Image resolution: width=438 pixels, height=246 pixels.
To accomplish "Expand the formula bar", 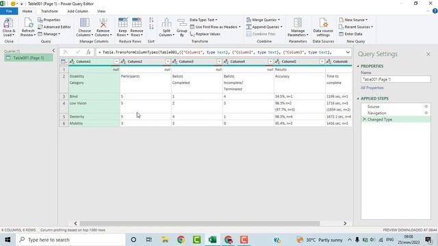I will 348,52.
